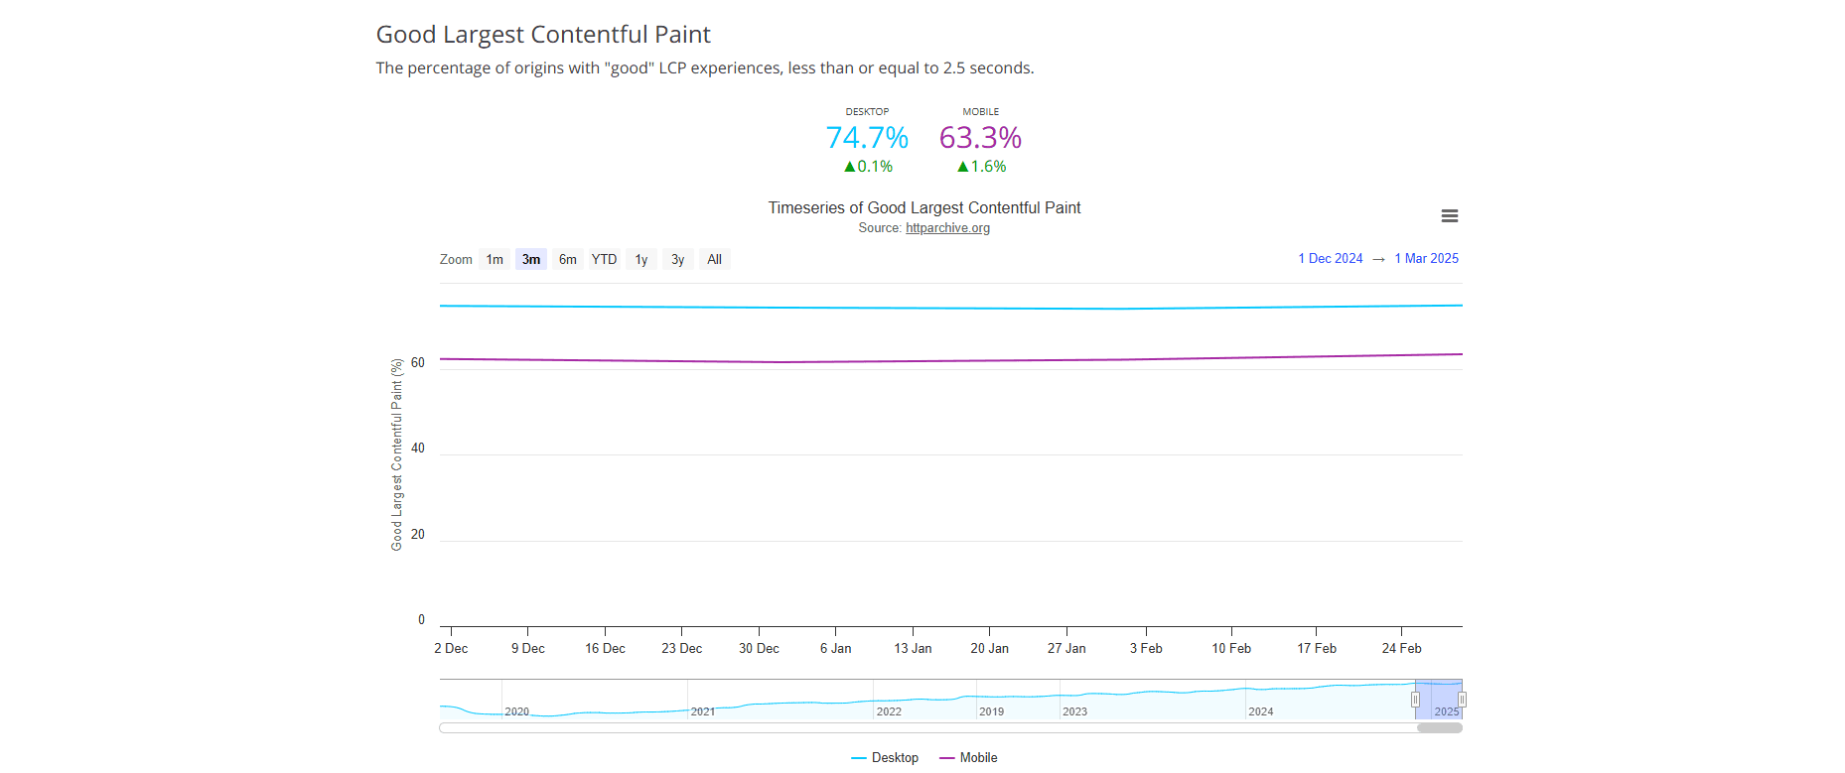Viewport: 1845px width, 773px height.
Task: Select the right navigator range handle
Action: [1462, 700]
